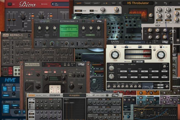Image resolution: width=180 pixels, height=120 pixels.
Task: Click the redo arrow in Zebra toolbar
Action: point(94,95)
